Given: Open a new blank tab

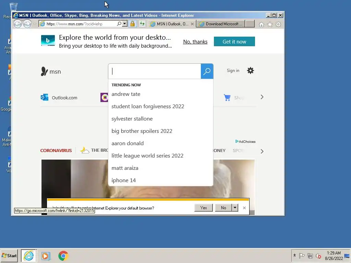Looking at the screenshot, I should 250,24.
